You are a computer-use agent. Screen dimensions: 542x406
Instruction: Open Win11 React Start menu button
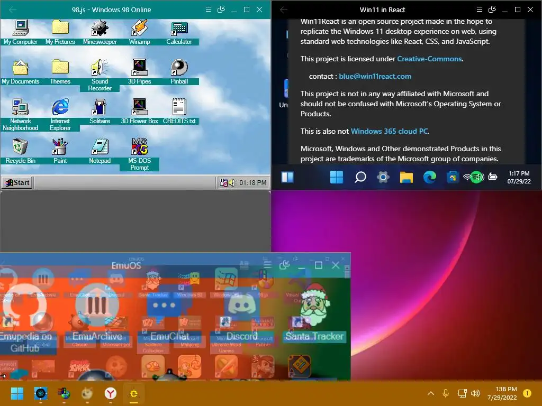[337, 177]
